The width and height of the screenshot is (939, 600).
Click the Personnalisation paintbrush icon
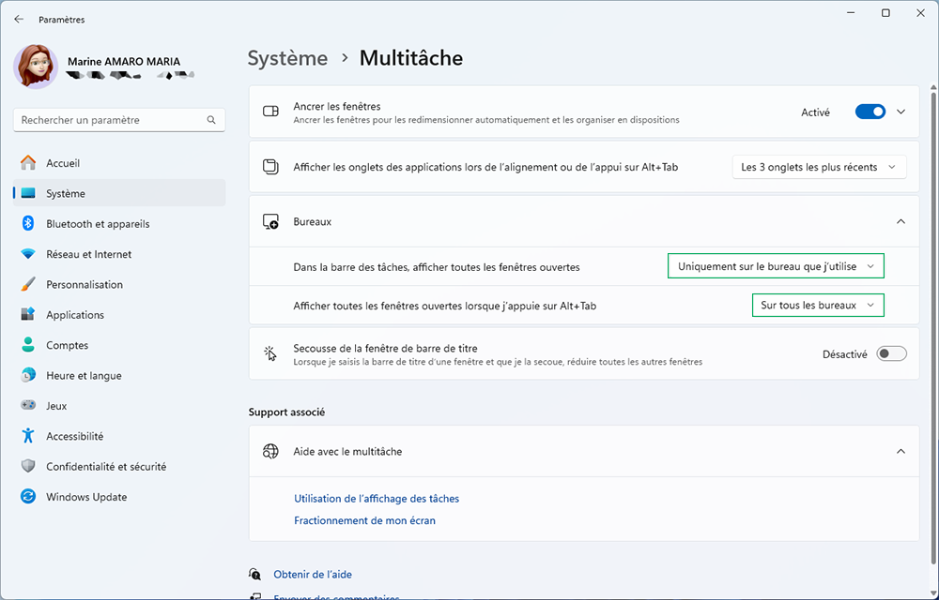[28, 284]
